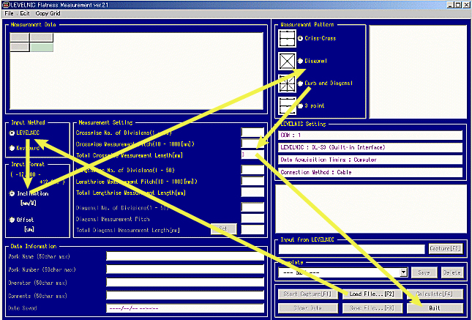
Task: Click the Curb and Diagonal pattern icon
Action: (x=286, y=83)
